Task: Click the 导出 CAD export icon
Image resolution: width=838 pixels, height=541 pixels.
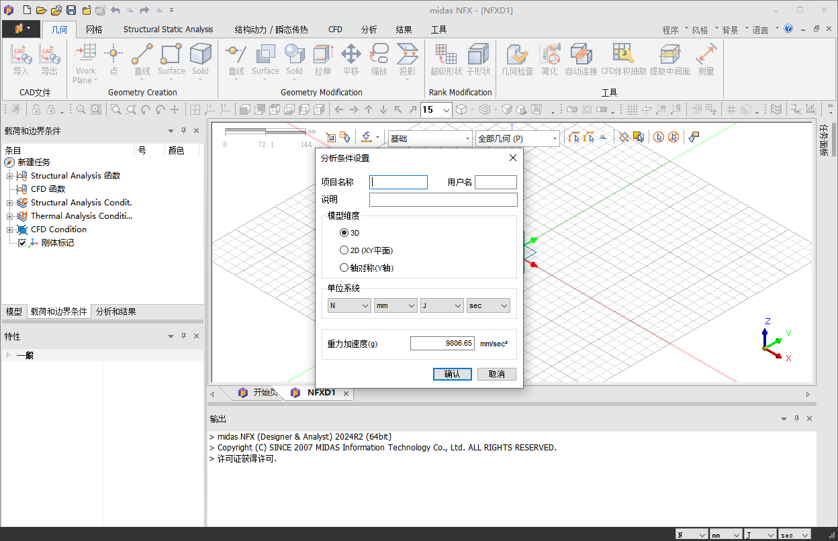Action: pos(49,60)
